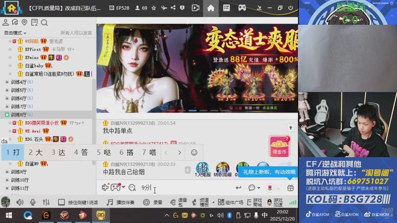The image size is (397, 223).
Task: Choose IME candidate 3 达
Action: [x=59, y=152]
